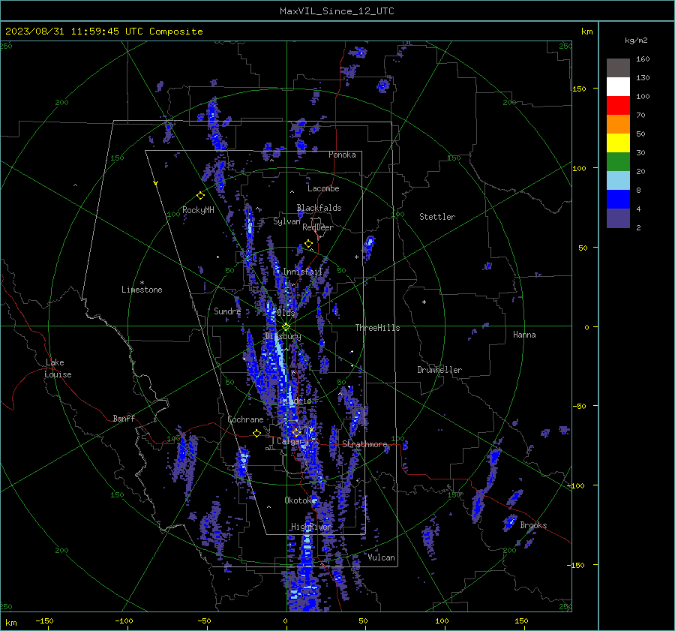Click the Sundre city label

[227, 311]
